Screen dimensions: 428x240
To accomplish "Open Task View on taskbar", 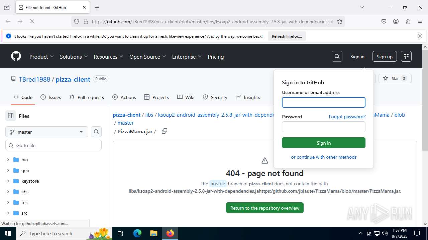I will coord(121,233).
